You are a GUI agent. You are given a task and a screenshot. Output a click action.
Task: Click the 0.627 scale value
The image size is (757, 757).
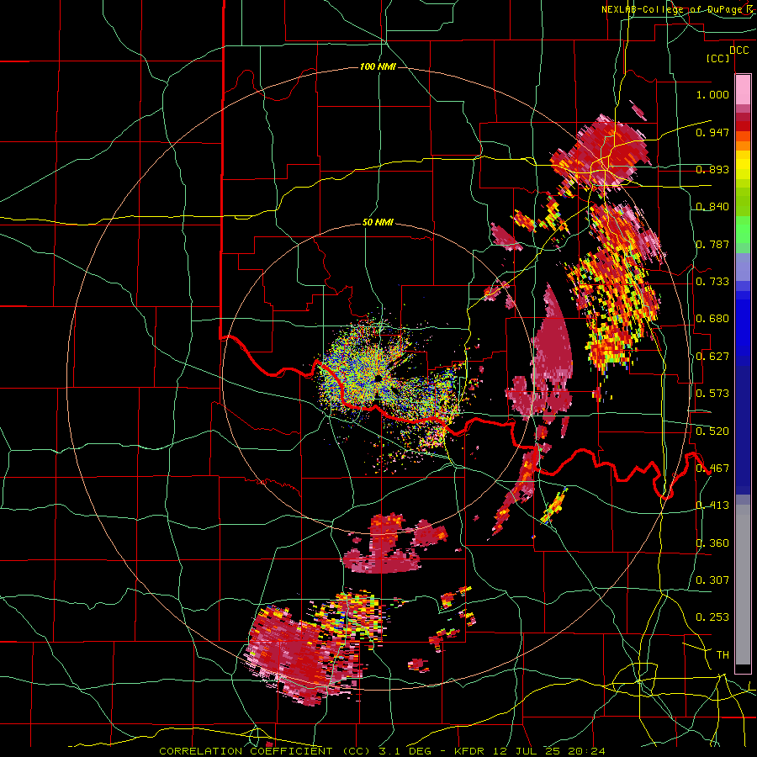click(x=712, y=357)
